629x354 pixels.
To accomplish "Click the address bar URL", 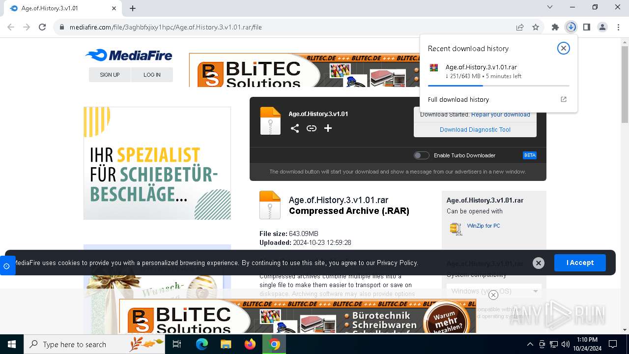I will pos(166,27).
